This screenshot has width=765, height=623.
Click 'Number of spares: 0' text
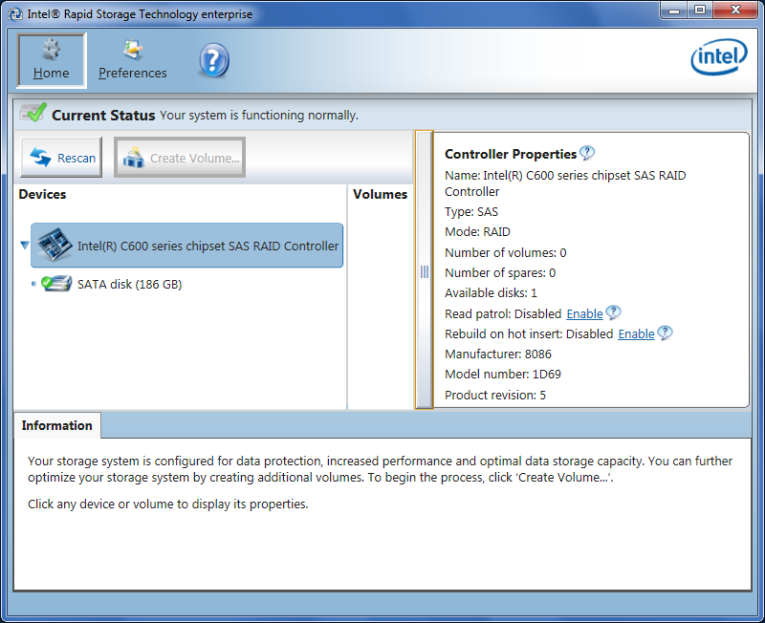tap(500, 273)
